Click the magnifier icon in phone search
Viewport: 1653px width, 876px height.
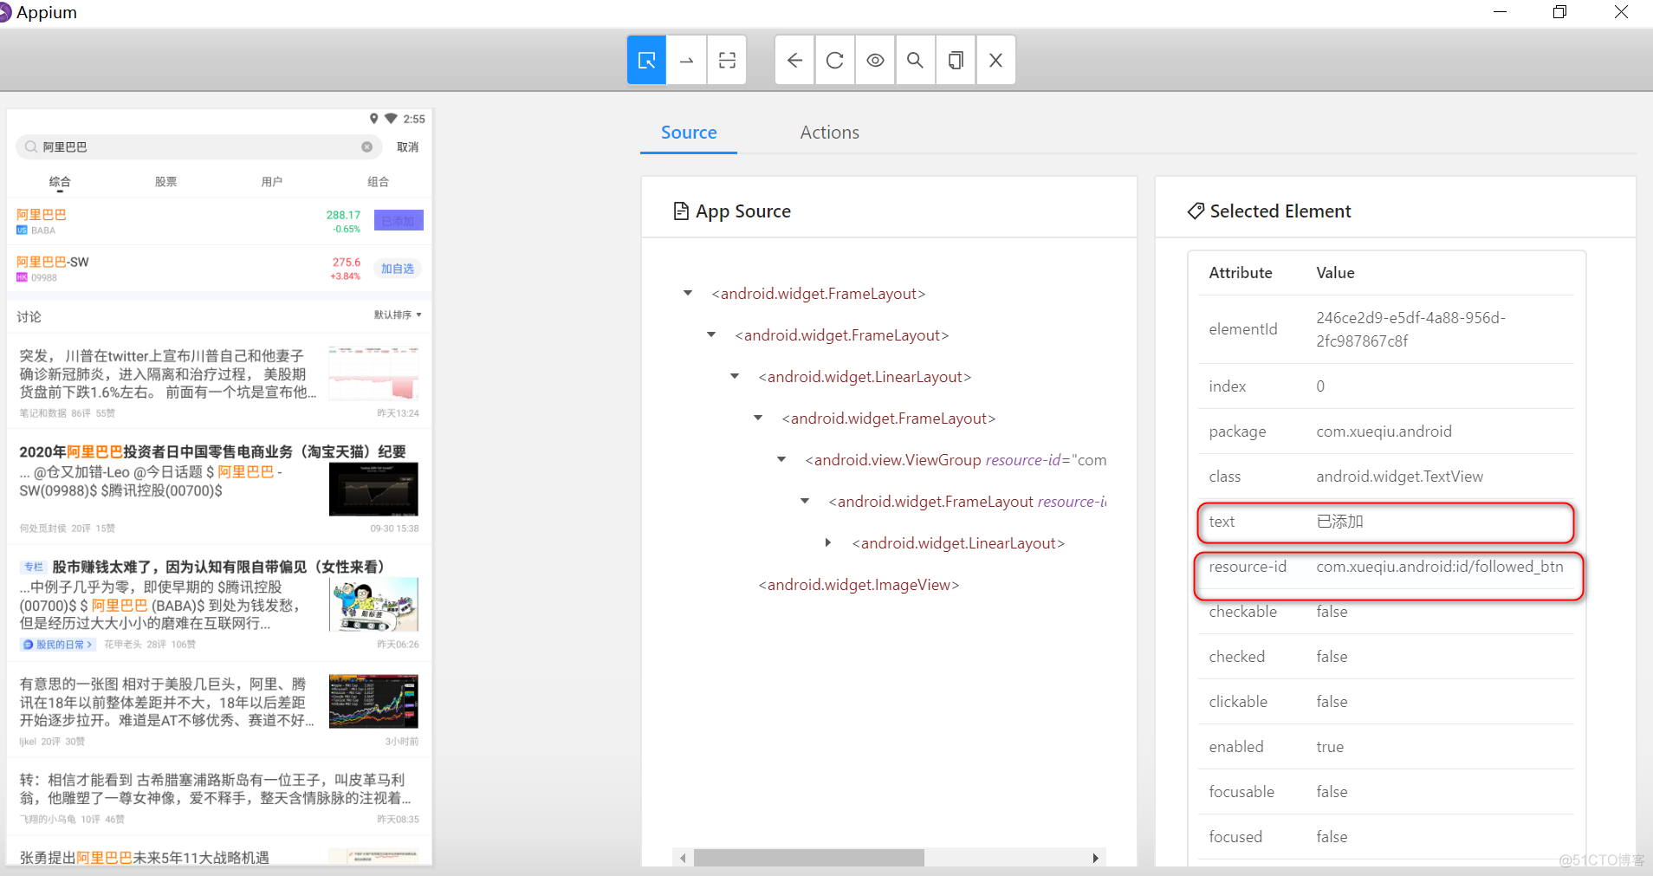[x=31, y=147]
